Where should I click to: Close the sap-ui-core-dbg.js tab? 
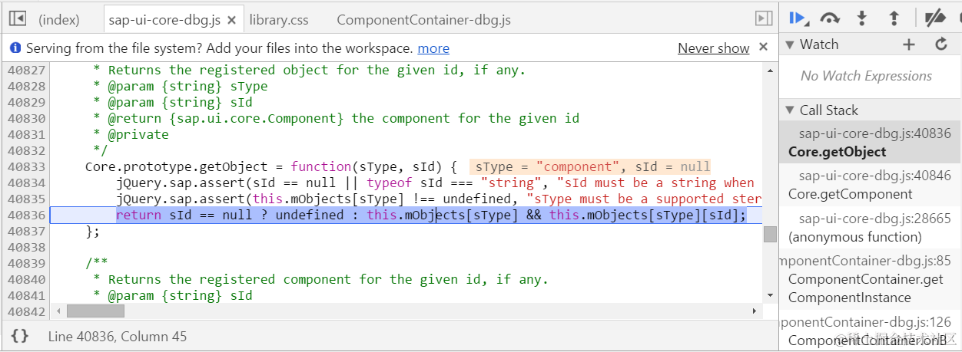(233, 20)
